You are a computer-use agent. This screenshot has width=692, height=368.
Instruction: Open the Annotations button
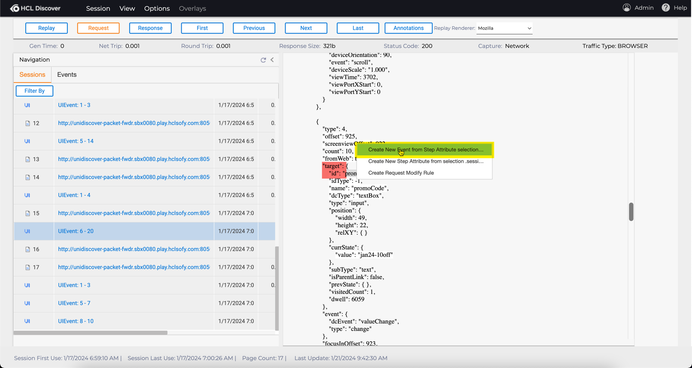(x=408, y=28)
